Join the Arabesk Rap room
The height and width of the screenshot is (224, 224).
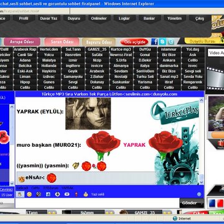25,49
